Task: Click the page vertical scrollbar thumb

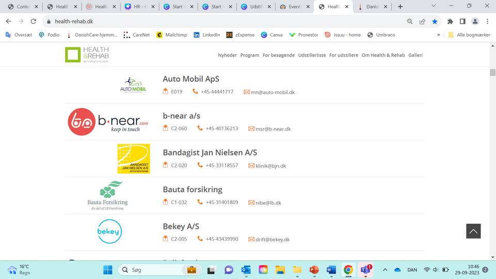Action: coord(492,72)
